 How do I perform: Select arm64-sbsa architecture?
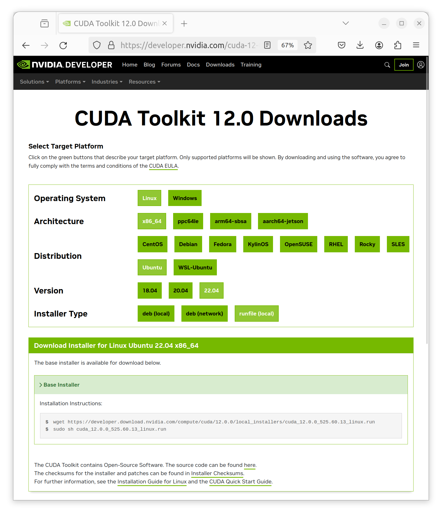(231, 221)
